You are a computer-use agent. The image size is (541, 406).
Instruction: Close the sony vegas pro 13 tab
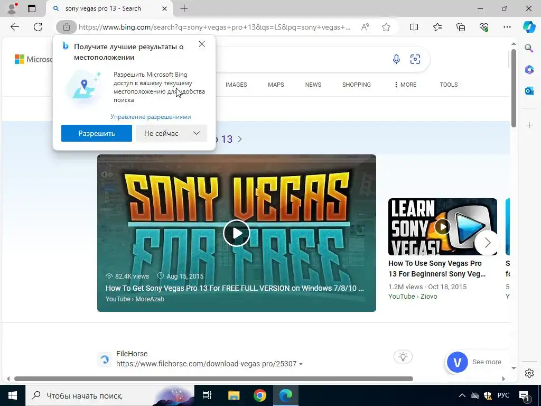pos(165,8)
